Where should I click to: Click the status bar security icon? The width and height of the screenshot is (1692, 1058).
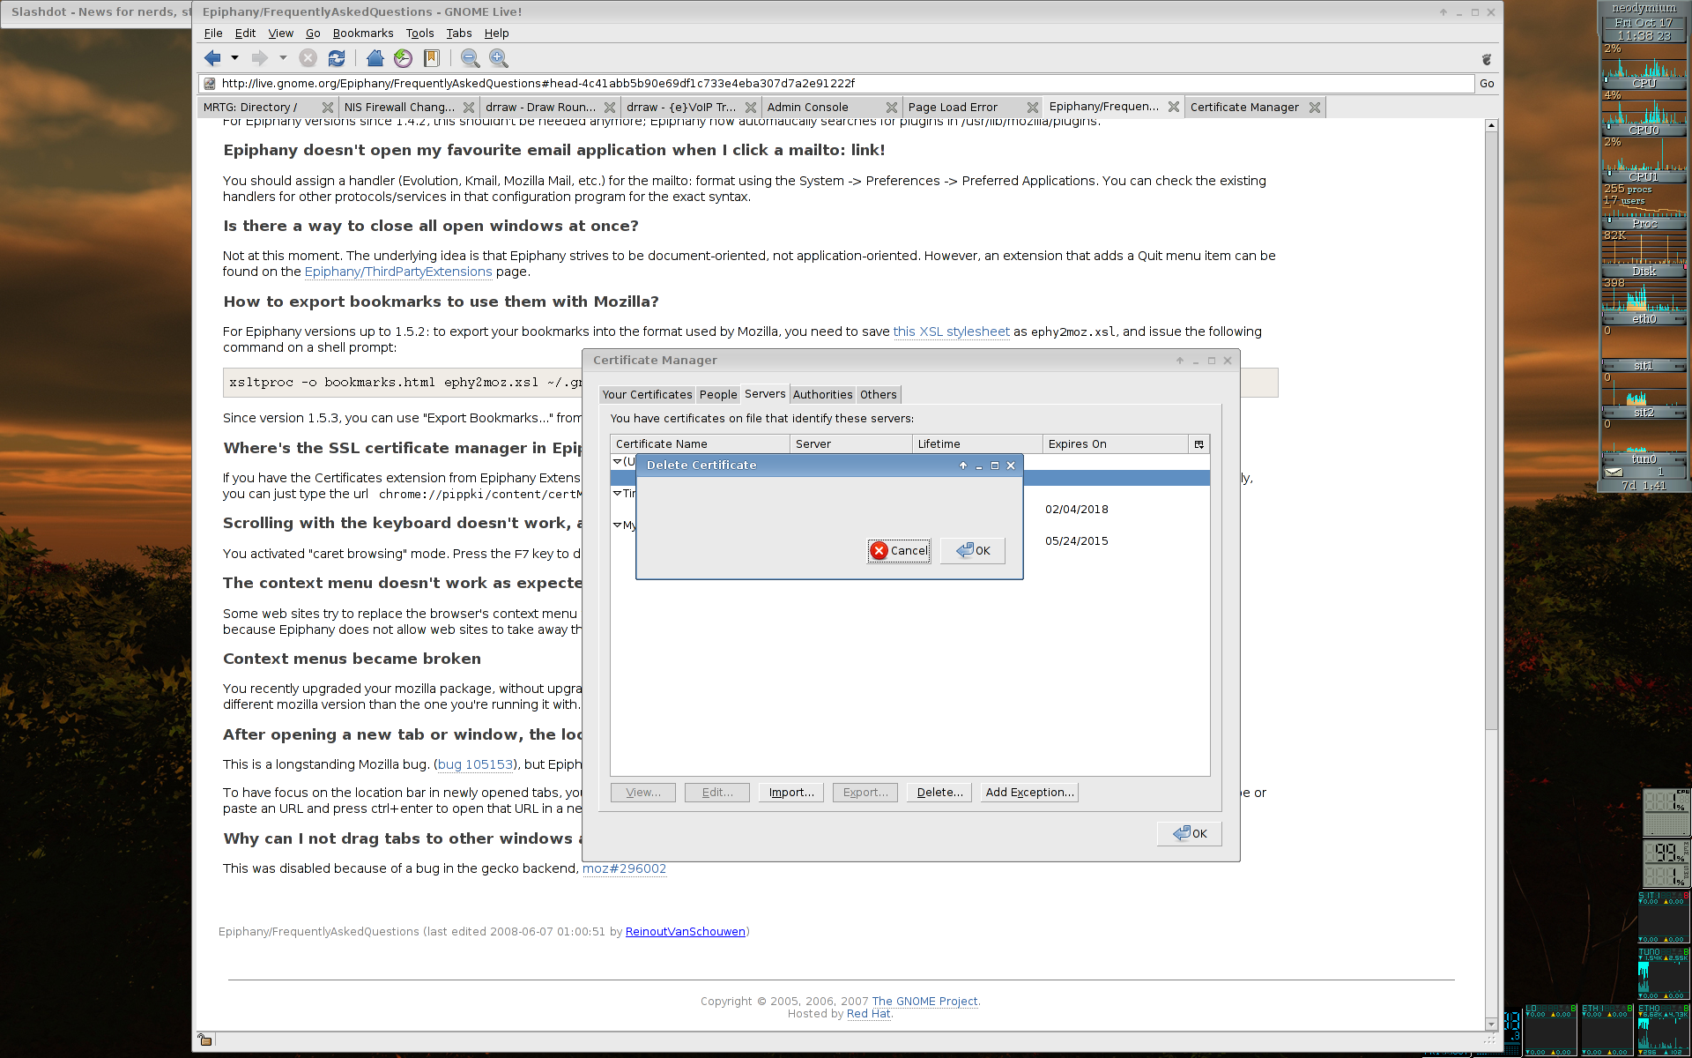pos(204,1040)
